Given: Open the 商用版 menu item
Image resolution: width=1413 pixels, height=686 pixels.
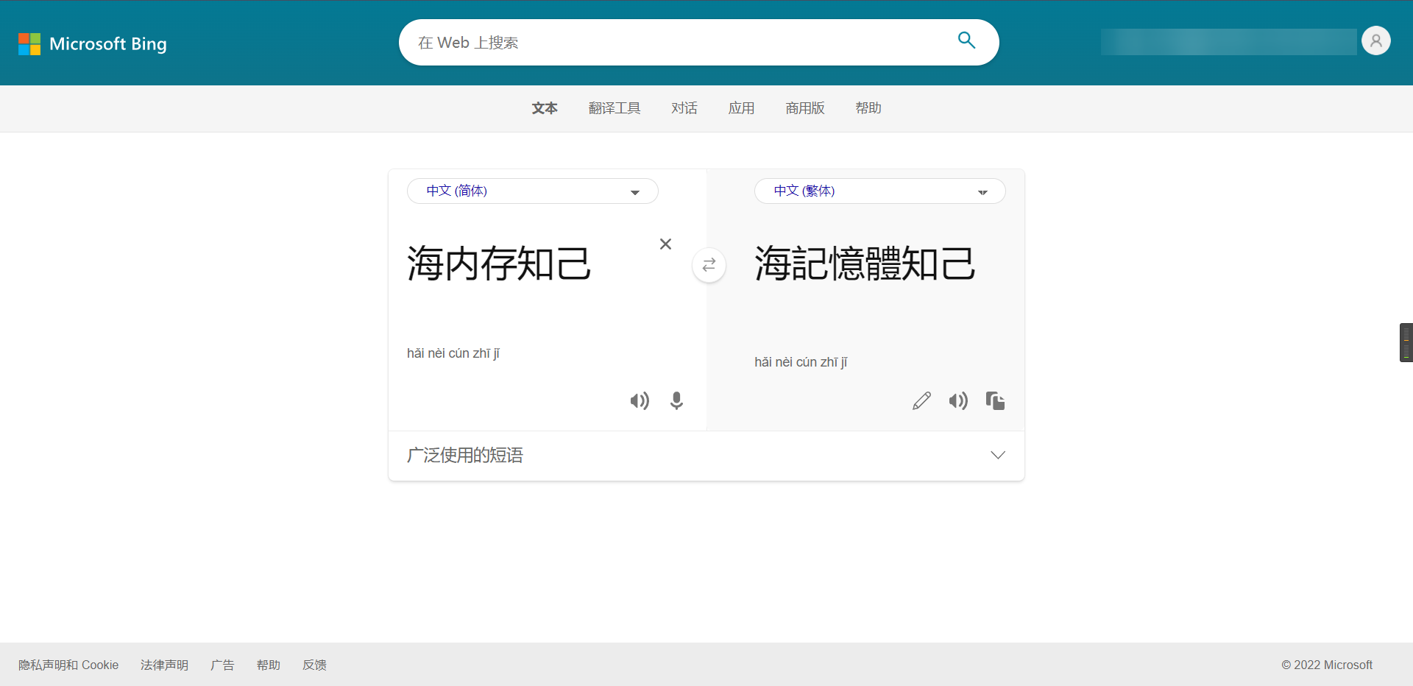Looking at the screenshot, I should click(804, 109).
